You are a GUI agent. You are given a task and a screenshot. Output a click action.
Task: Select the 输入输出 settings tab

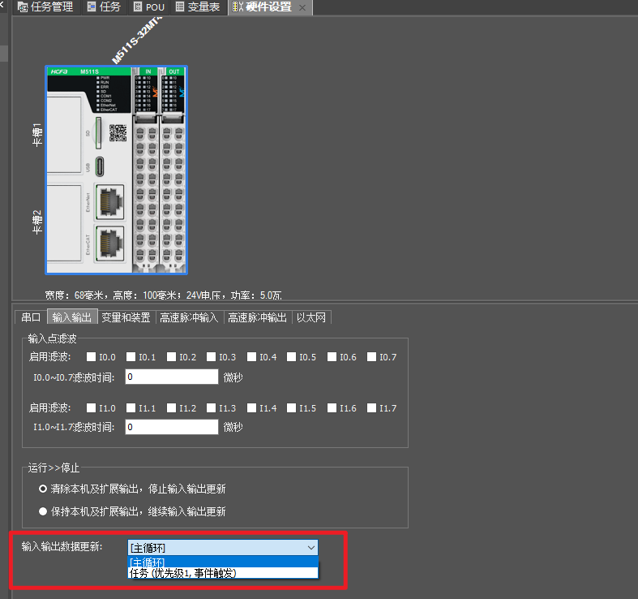72,317
